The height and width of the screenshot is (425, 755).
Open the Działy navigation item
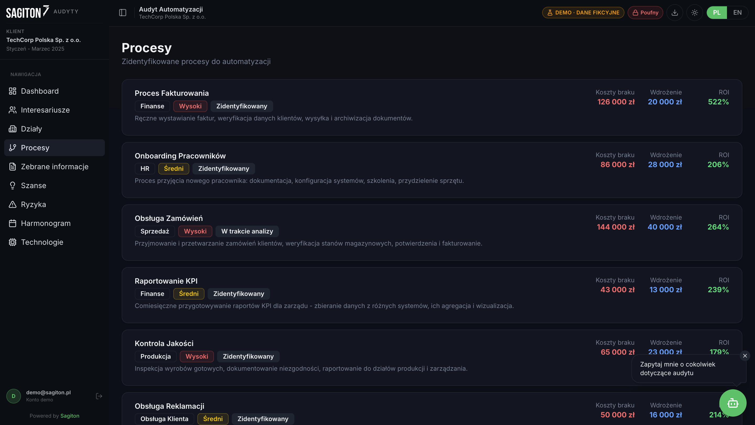pos(55,129)
